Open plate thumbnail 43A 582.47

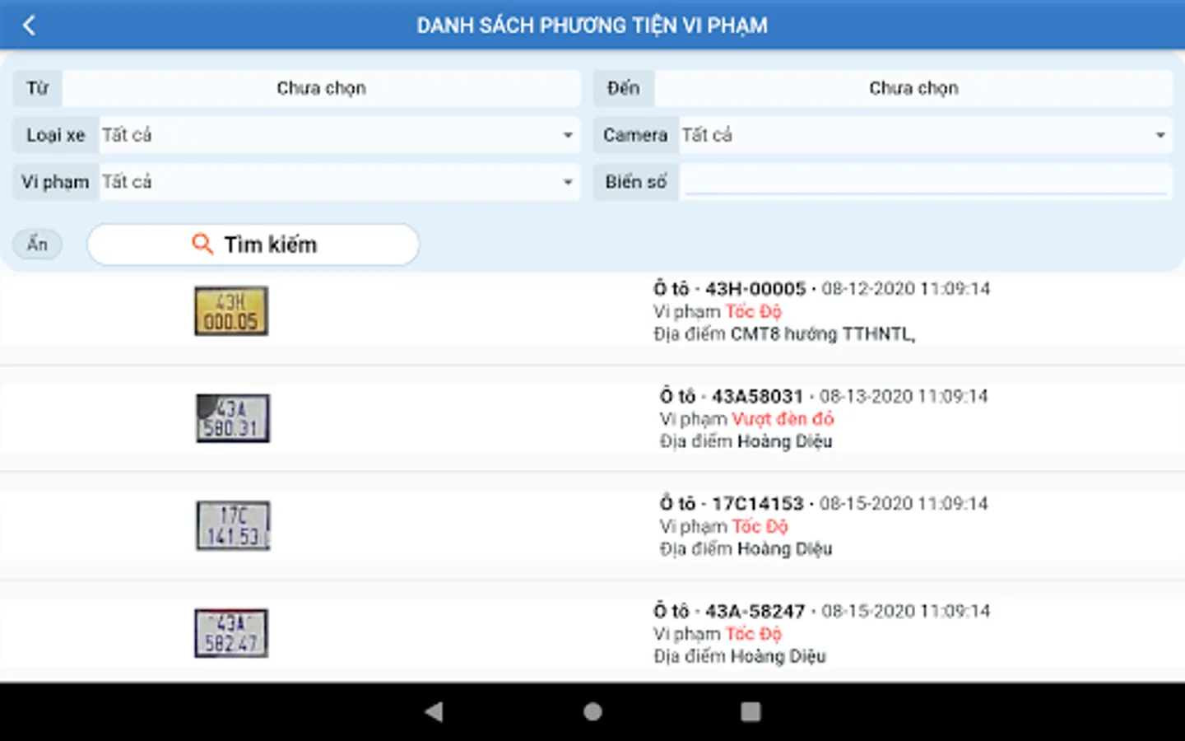231,633
